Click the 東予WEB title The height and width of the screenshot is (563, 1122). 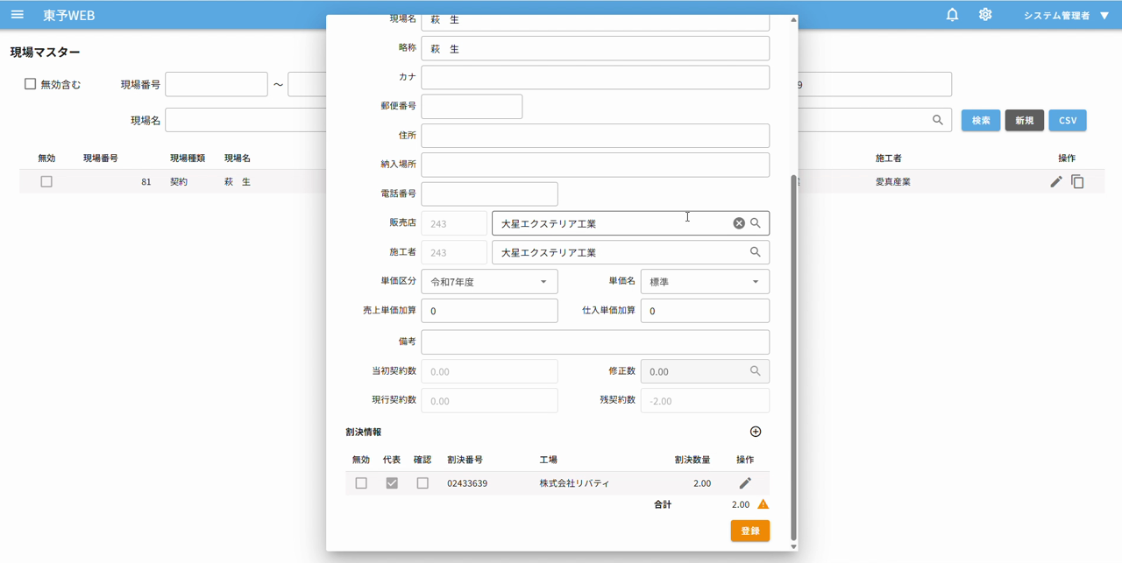click(69, 16)
